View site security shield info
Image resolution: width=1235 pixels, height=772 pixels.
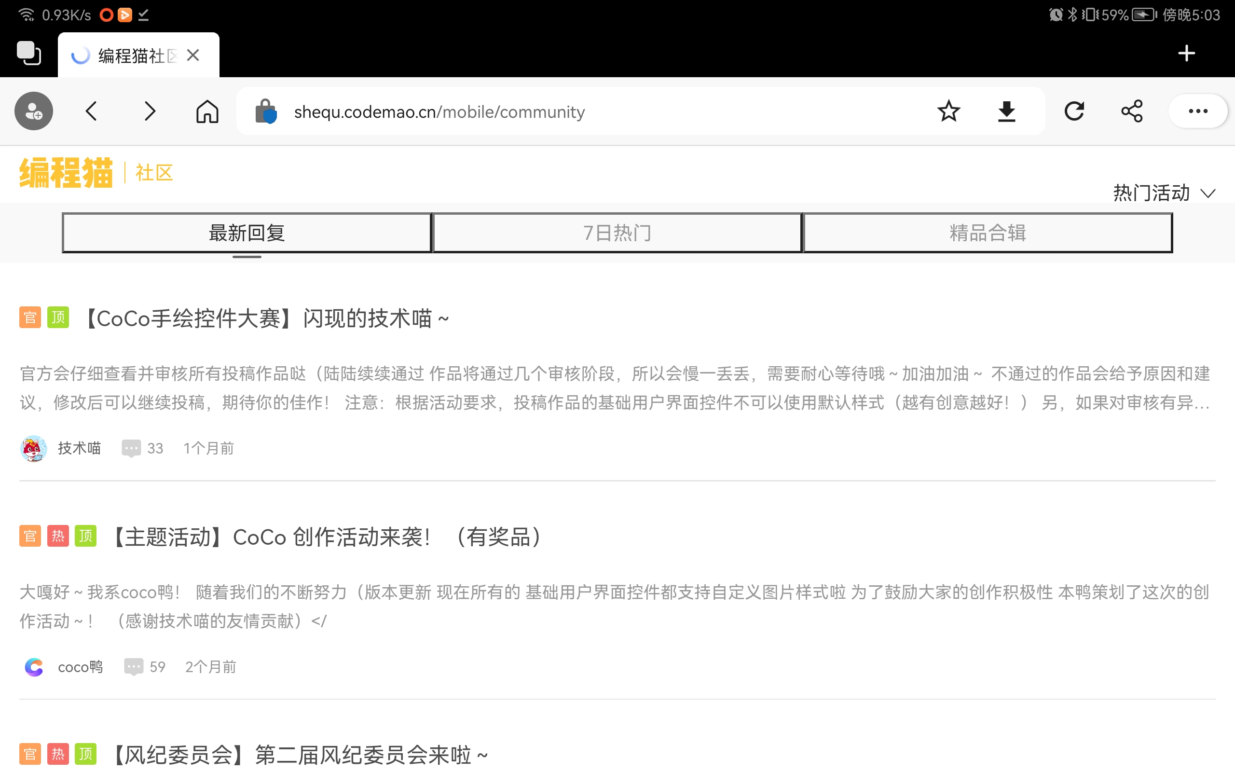tap(265, 111)
